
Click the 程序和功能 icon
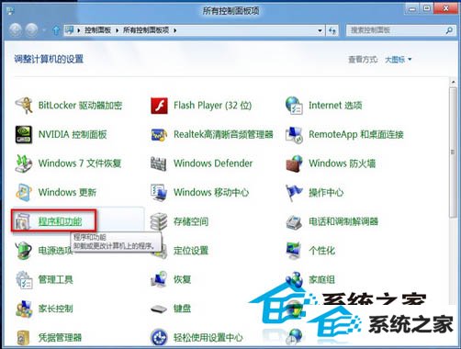click(23, 221)
